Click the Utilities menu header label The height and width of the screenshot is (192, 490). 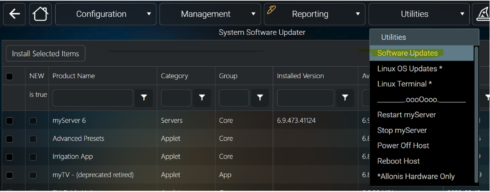393,37
